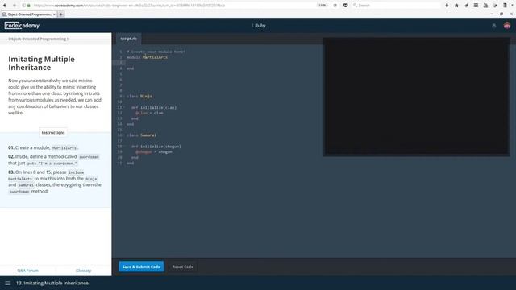Reload the page with refresh icon

(335, 6)
